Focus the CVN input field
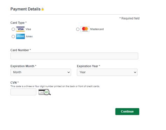The width and height of the screenshot is (166, 130). pyautogui.click(x=23, y=92)
